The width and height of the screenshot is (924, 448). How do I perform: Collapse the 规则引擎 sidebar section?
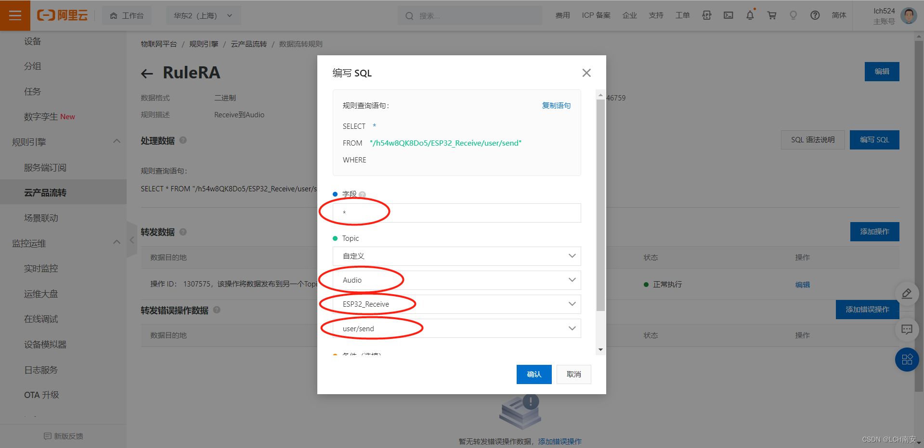click(117, 141)
